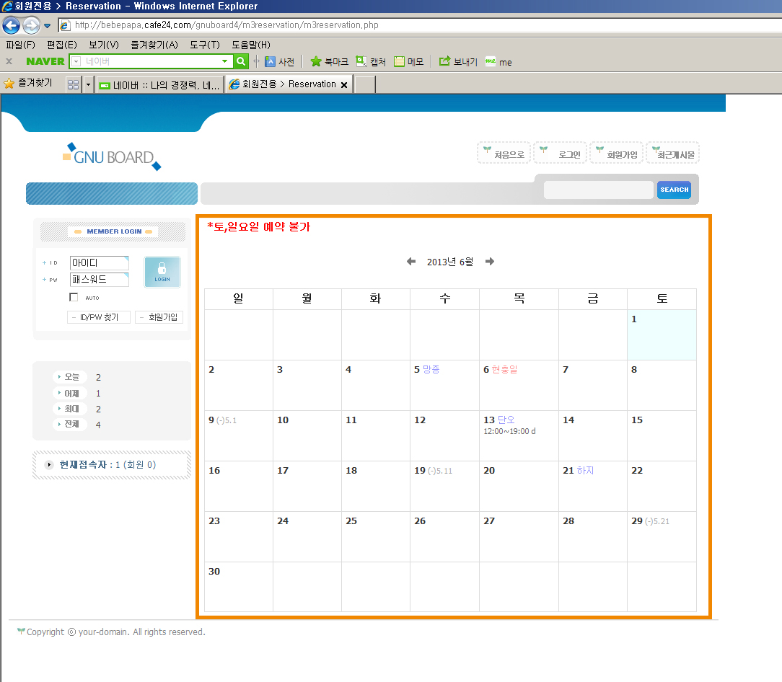Click the 아이디 ID input field

pyautogui.click(x=100, y=262)
